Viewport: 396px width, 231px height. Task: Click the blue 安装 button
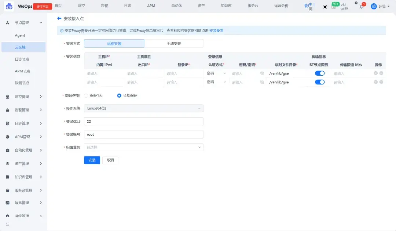pos(92,160)
